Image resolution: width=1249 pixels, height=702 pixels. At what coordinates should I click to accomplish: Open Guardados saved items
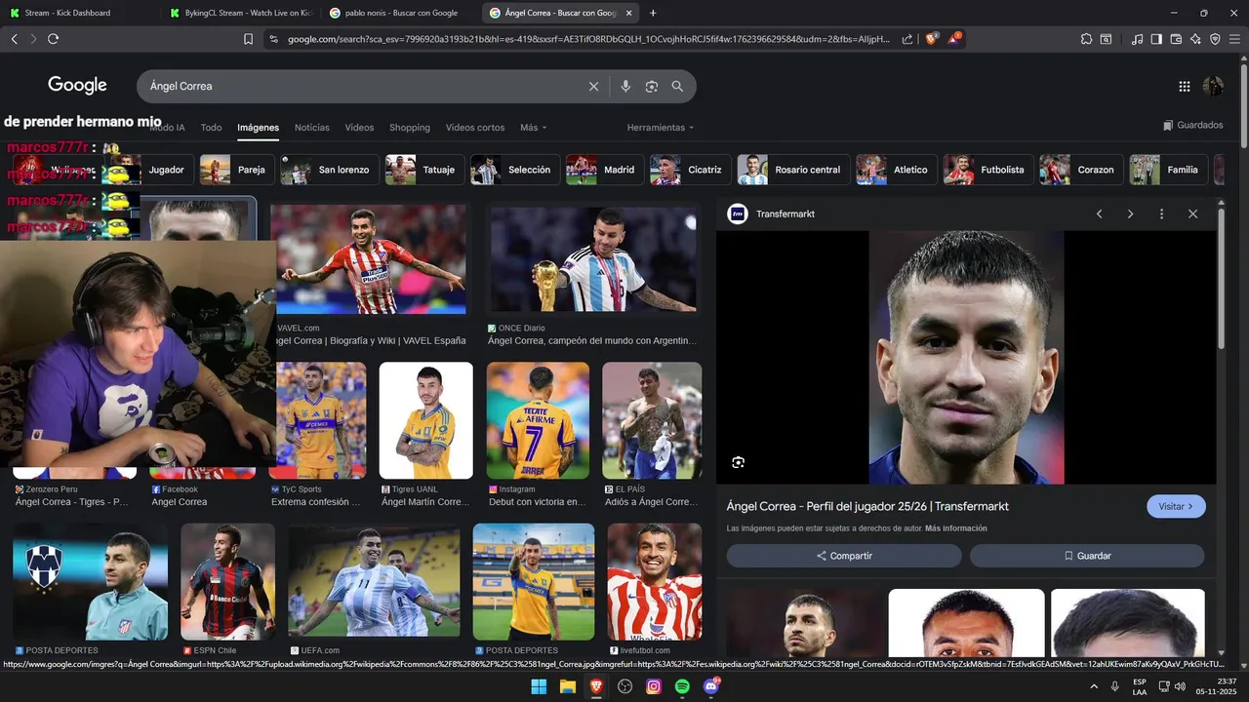click(x=1192, y=125)
